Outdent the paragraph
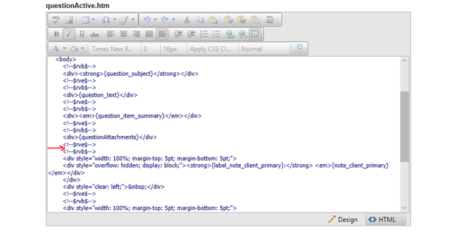458x250 pixels. (191, 34)
